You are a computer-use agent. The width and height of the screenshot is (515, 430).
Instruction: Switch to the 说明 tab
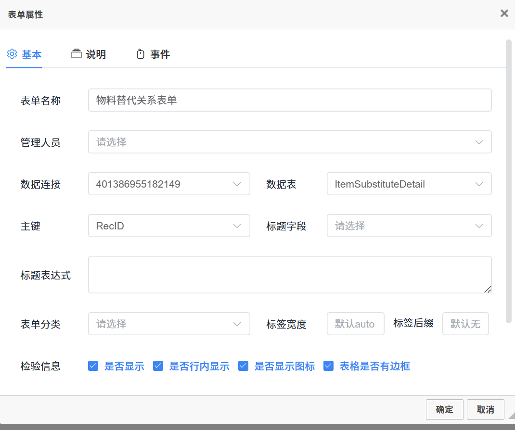click(x=95, y=54)
